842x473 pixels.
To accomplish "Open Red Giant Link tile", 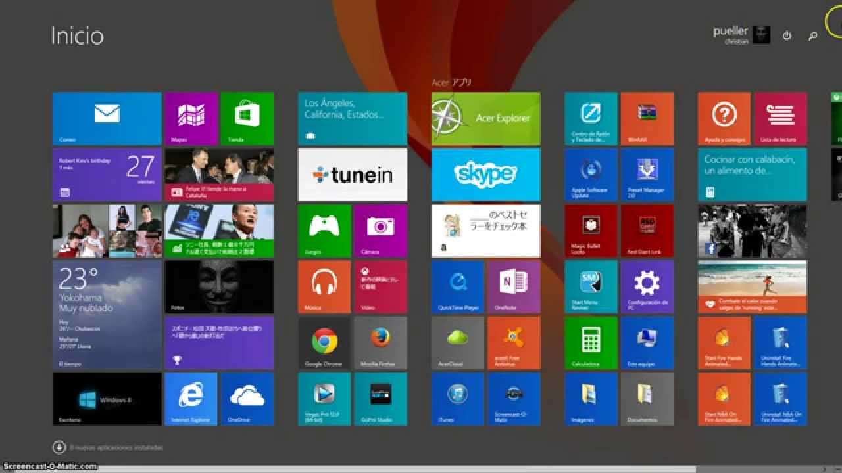I will pos(647,231).
